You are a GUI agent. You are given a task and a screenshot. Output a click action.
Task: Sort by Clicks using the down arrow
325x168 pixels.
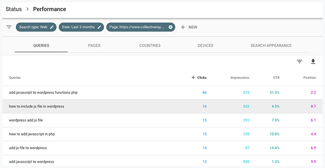click(193, 77)
